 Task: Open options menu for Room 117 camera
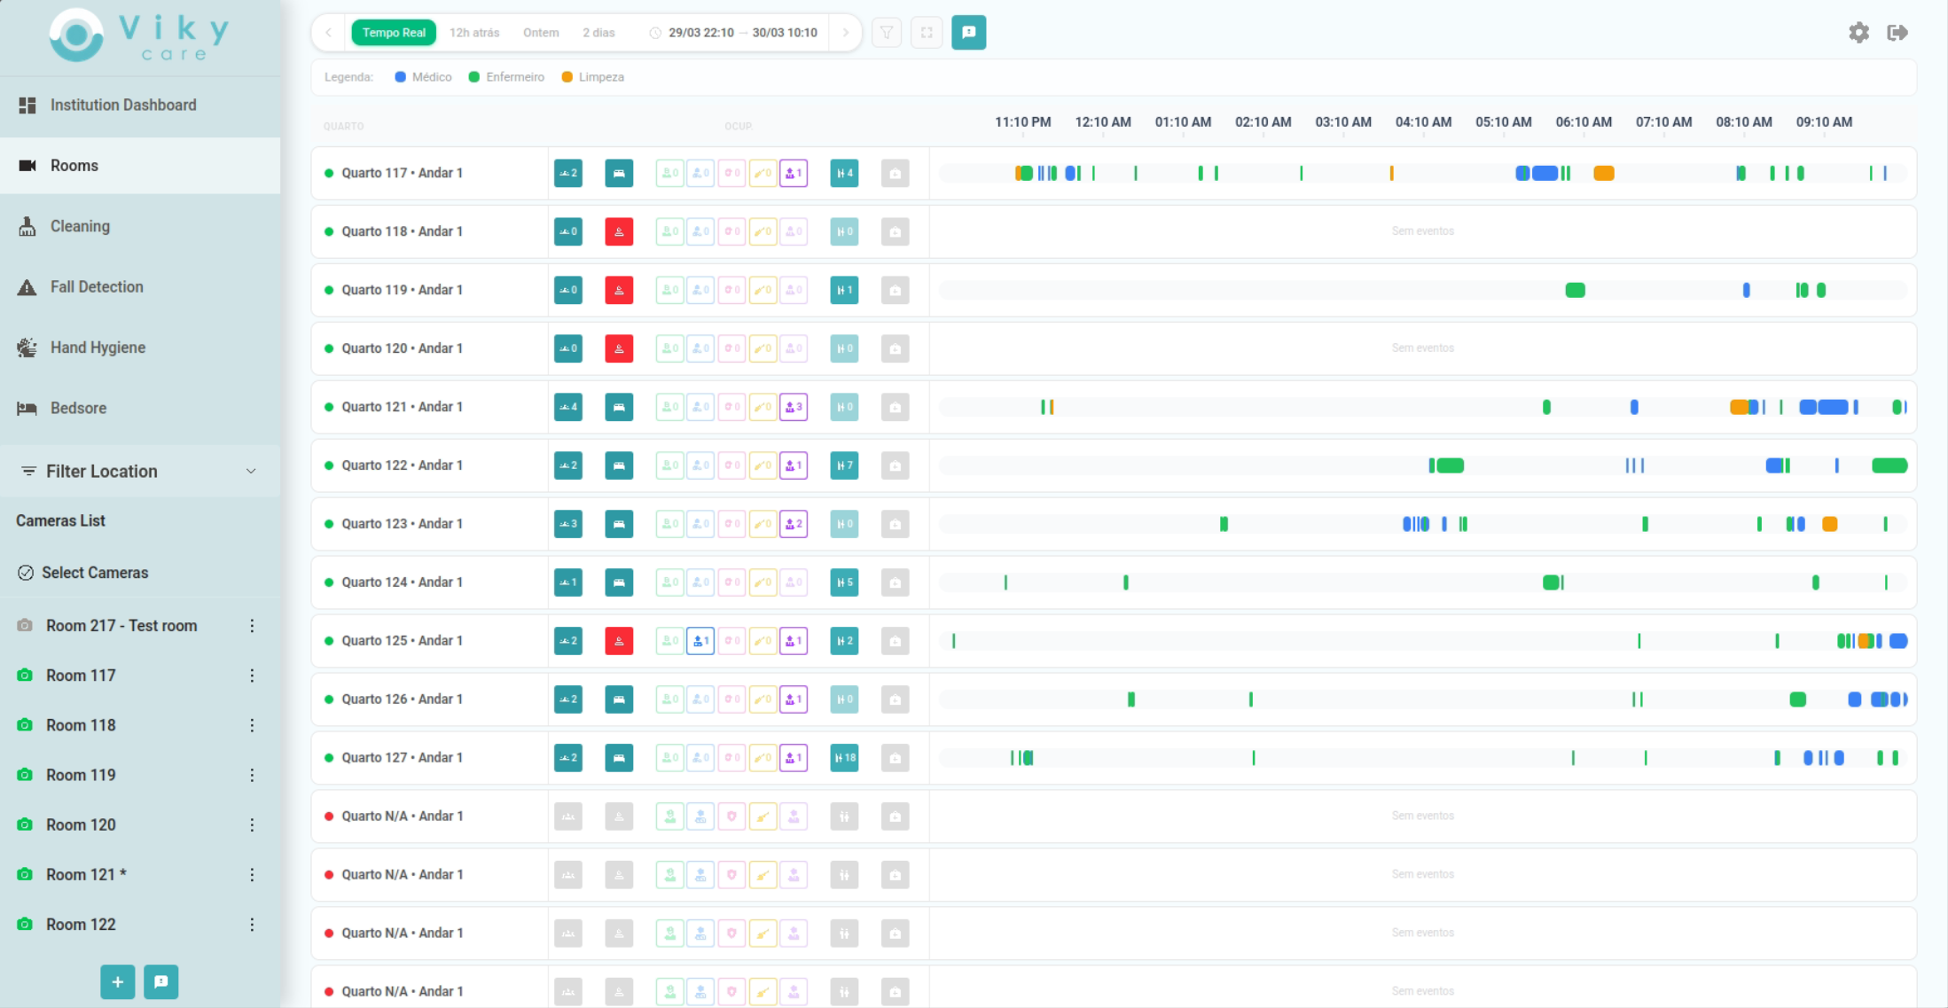(x=252, y=676)
